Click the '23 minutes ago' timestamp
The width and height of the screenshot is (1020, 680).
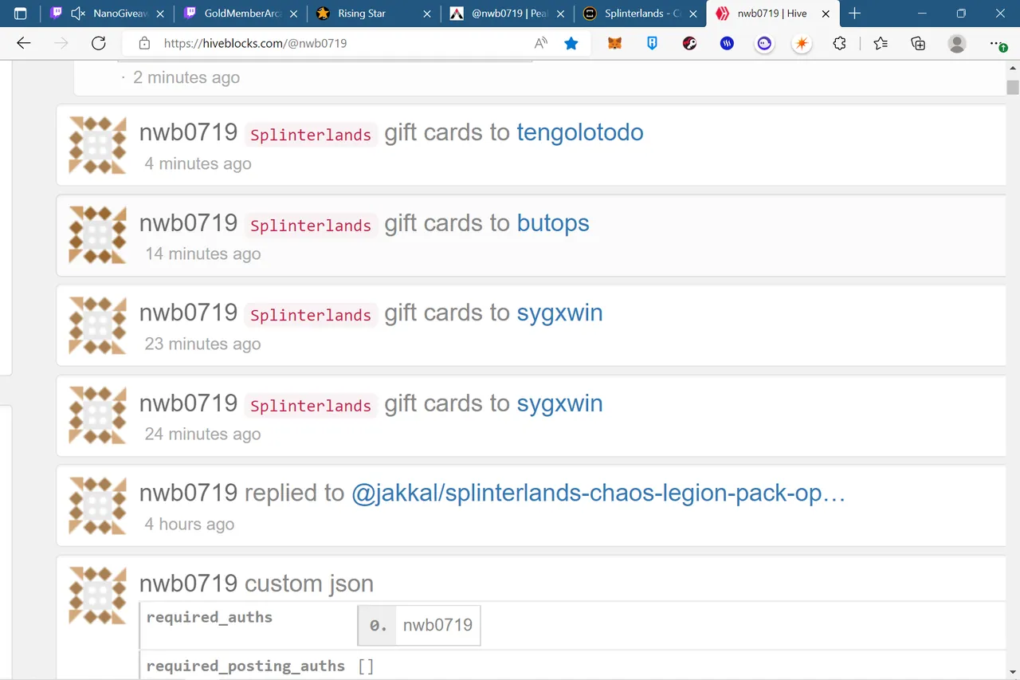pos(202,344)
